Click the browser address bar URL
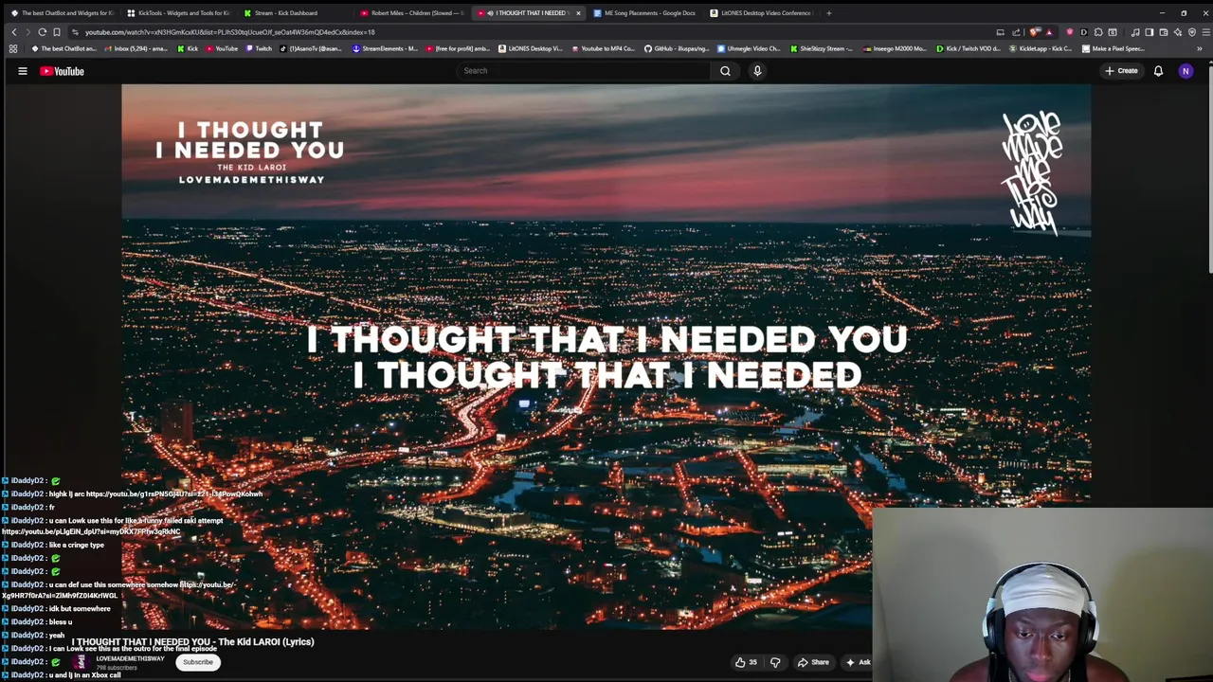1213x682 pixels. (229, 32)
